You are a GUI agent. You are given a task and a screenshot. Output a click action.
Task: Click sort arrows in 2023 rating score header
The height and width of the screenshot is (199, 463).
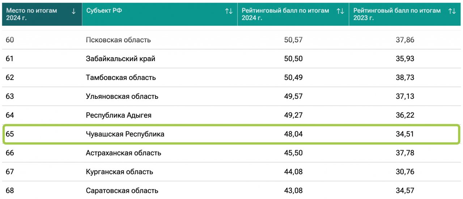pos(452,11)
